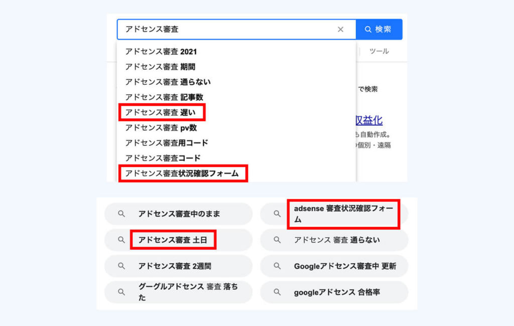Pick suggestion アドセンス審査用コード
Screen dimensions: 514x326
(236, 143)
